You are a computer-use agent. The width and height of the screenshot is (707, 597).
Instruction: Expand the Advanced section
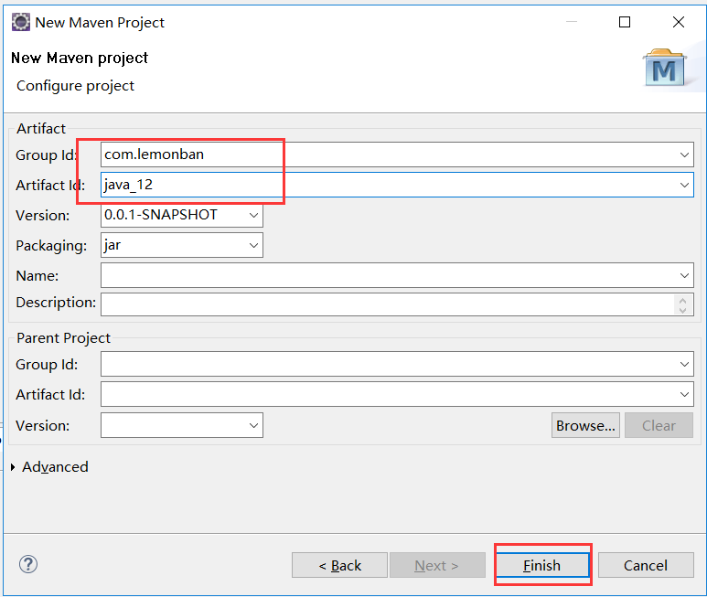tap(13, 467)
